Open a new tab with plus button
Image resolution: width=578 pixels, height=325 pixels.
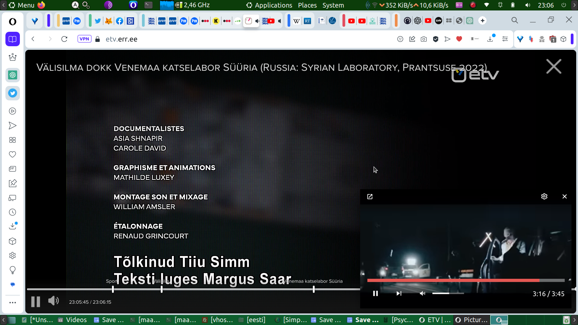point(483,21)
